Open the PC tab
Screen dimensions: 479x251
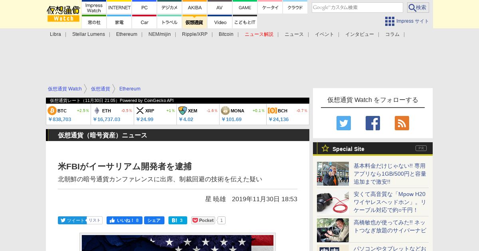pos(144,8)
